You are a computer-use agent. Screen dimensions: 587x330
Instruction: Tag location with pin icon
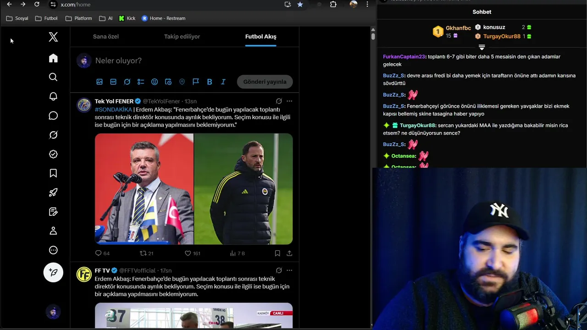point(182,82)
